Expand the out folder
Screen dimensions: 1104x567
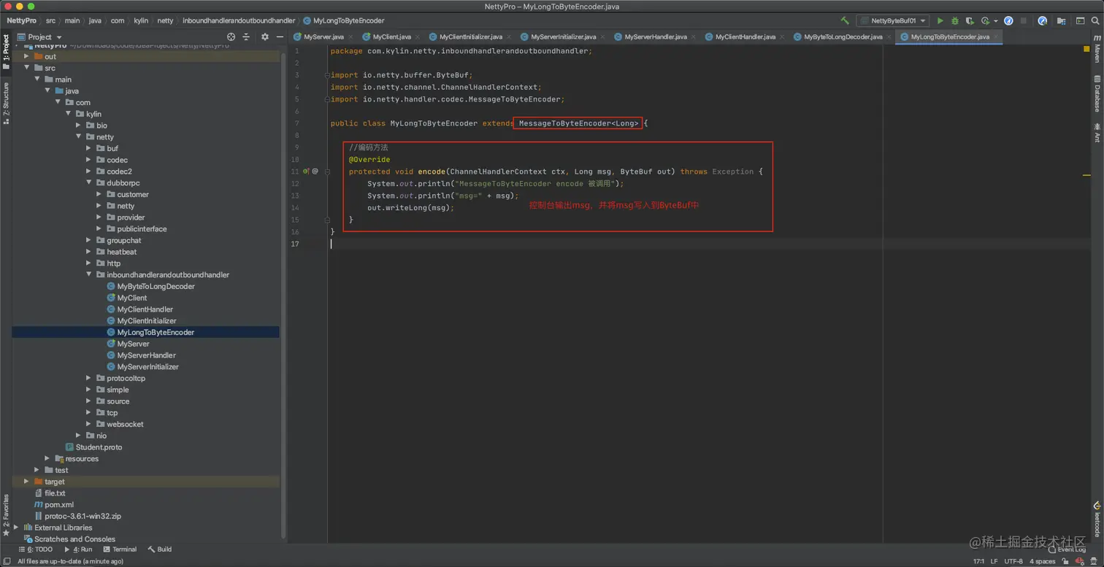[x=26, y=56]
